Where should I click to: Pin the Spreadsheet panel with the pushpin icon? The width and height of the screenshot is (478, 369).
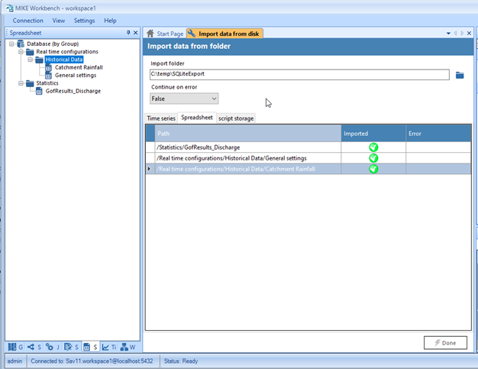tap(128, 33)
